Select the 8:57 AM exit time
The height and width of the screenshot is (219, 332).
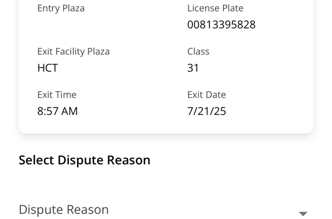click(x=57, y=111)
